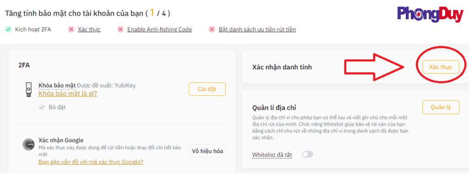This screenshot has height=184, width=469.
Task: Toggle the Whitelist đã tắt switch
Action: 307,155
